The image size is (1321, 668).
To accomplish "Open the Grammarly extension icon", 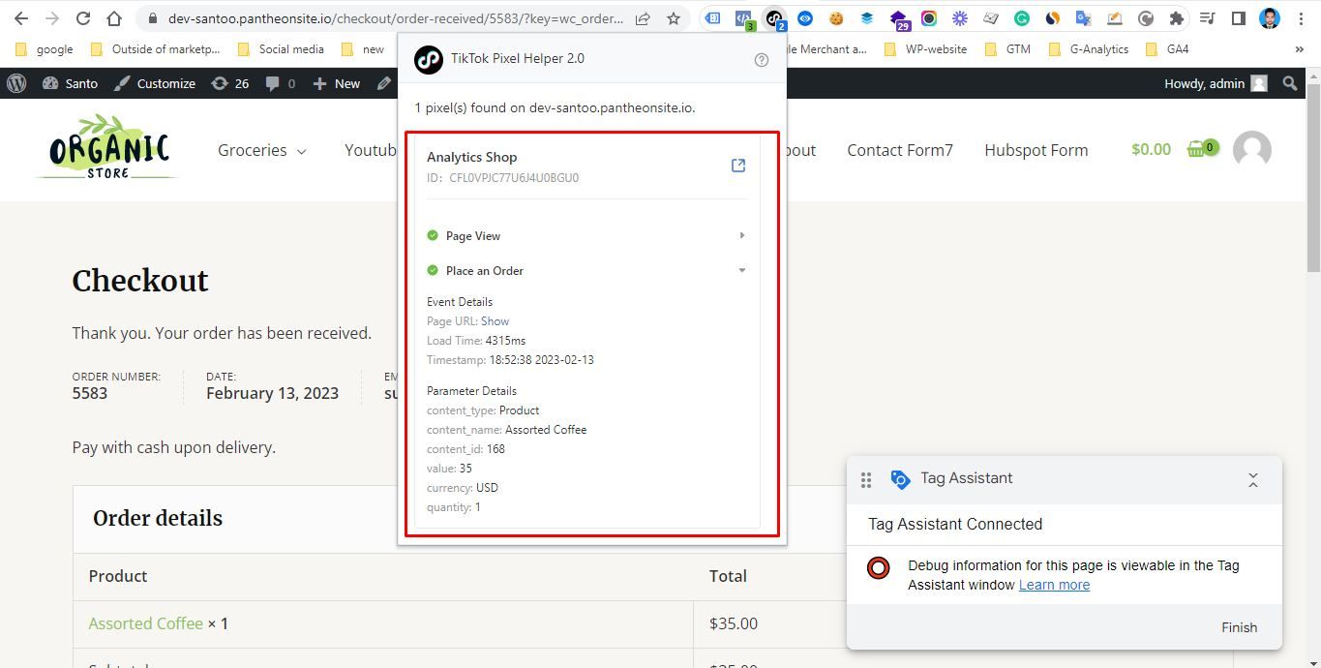I will click(x=1022, y=18).
